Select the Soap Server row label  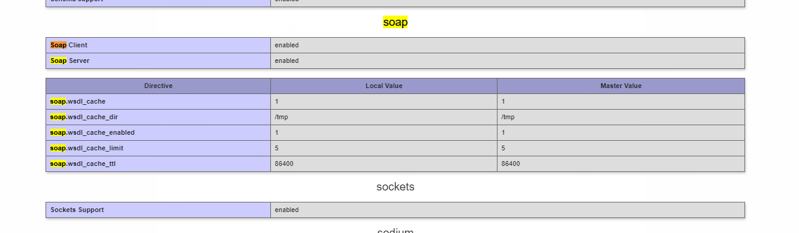[x=70, y=61]
